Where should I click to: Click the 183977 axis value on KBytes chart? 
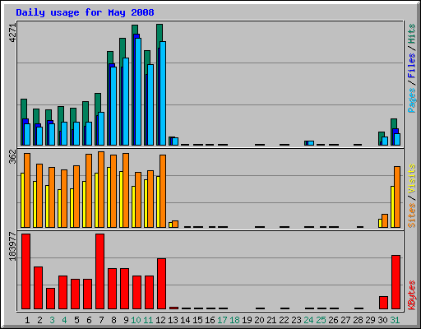pyautogui.click(x=12, y=246)
